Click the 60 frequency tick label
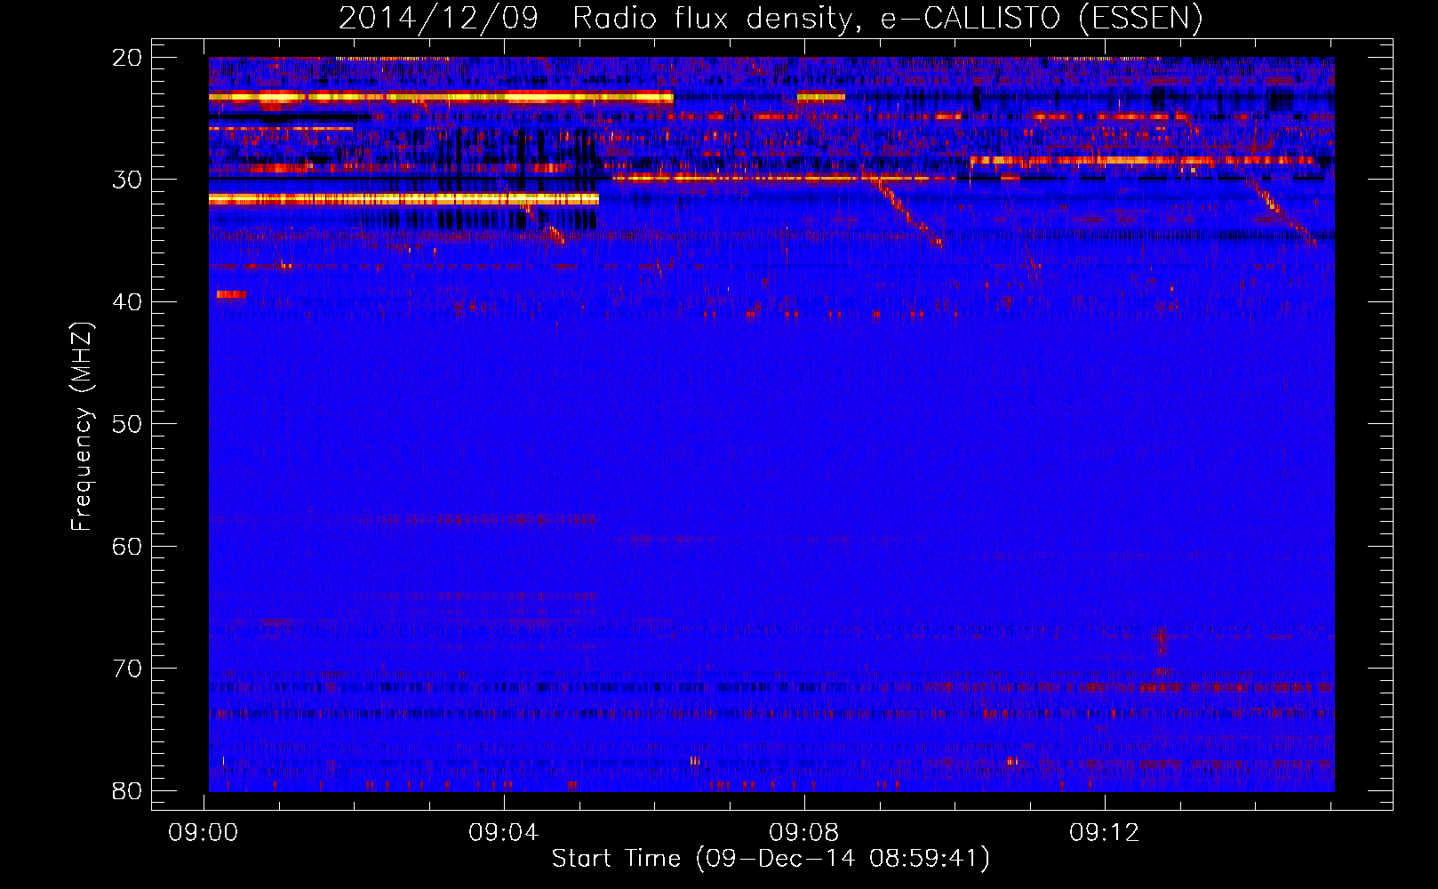 (127, 547)
